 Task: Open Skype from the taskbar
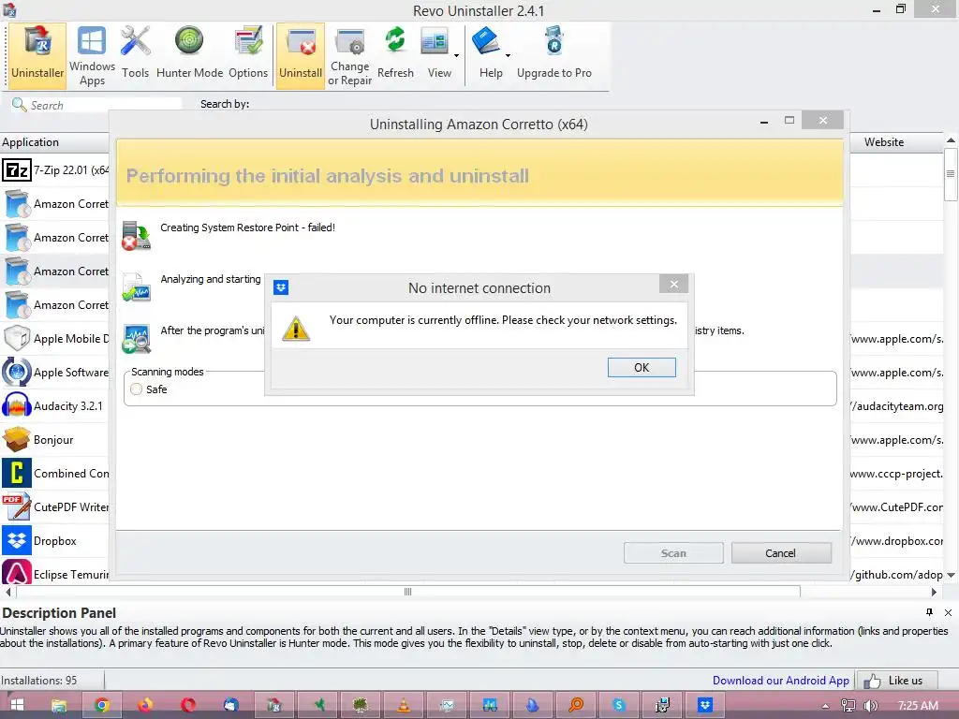(619, 705)
